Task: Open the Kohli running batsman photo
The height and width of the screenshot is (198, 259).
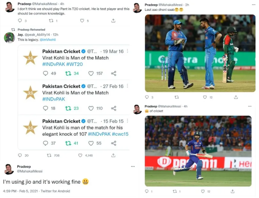Action: click(198, 151)
